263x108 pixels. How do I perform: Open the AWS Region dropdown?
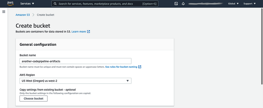75,81
